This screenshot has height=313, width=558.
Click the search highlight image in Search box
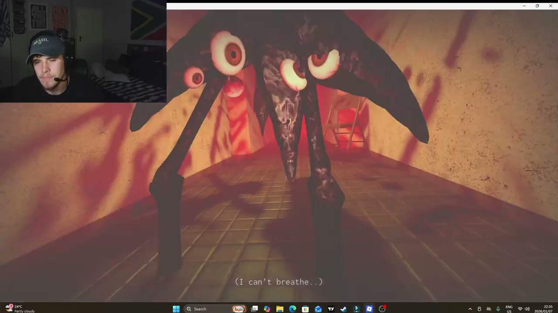point(238,309)
